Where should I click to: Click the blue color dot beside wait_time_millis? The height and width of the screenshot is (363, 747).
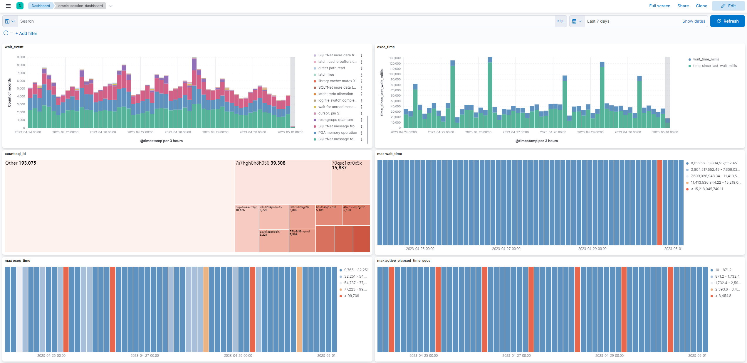(x=689, y=59)
